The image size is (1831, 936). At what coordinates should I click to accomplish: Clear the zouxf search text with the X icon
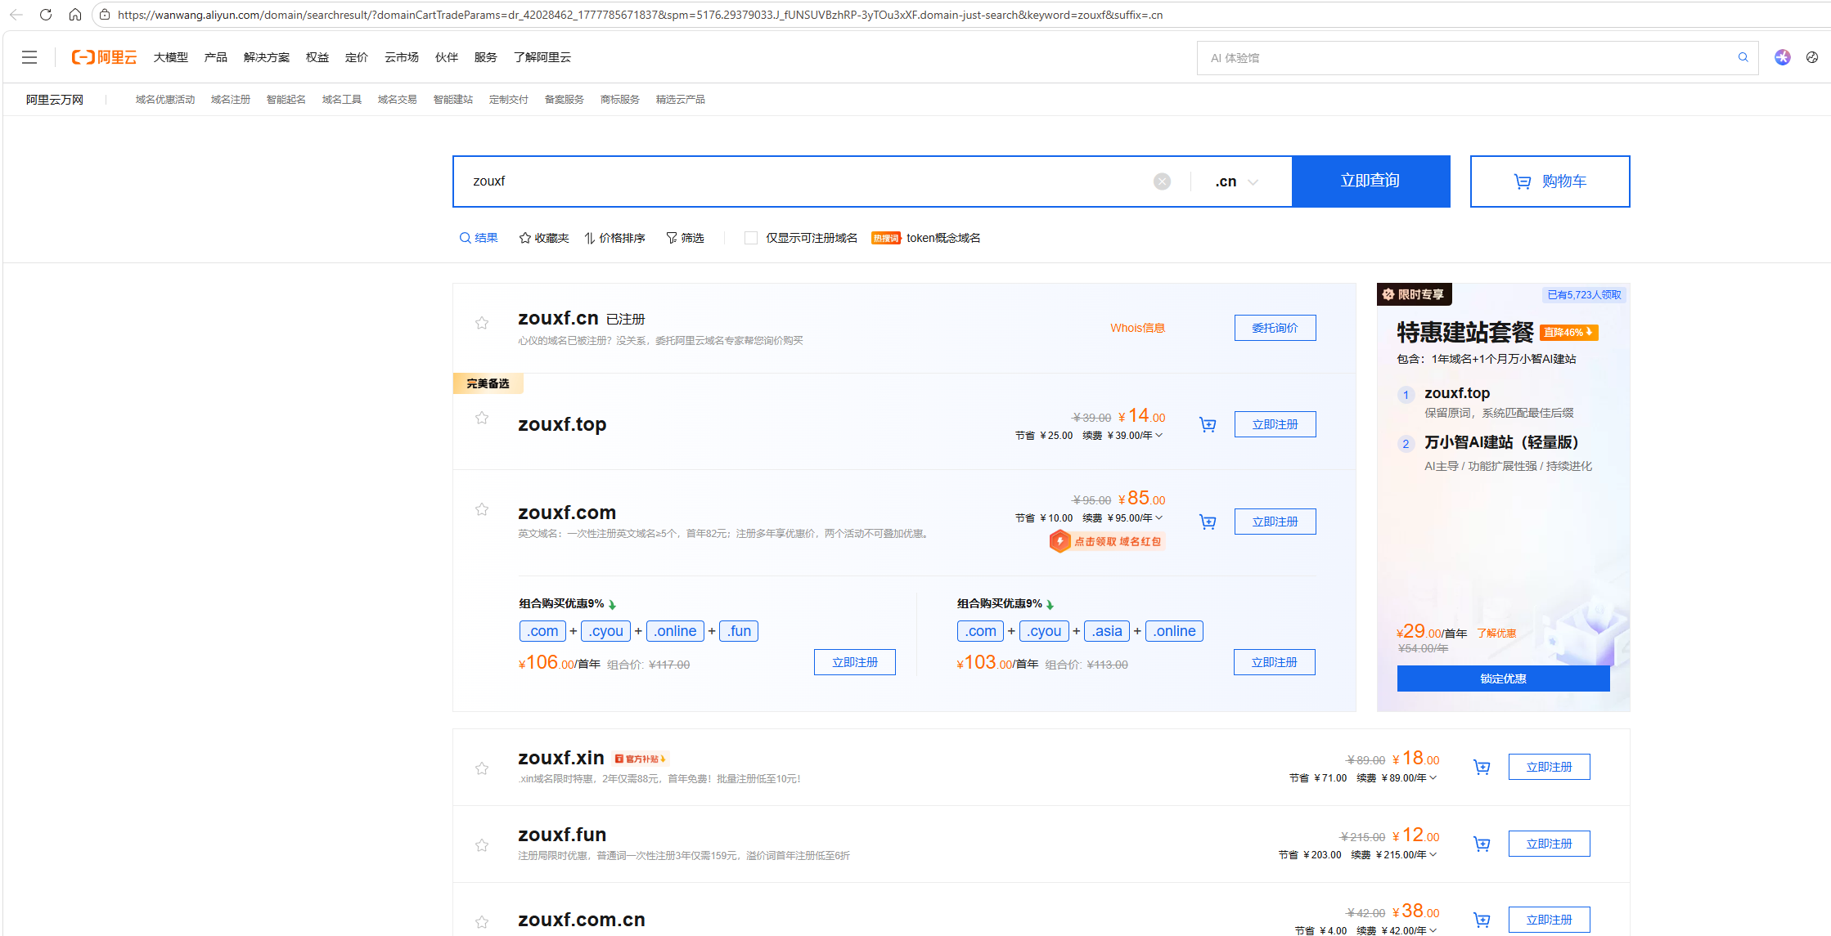tap(1162, 181)
